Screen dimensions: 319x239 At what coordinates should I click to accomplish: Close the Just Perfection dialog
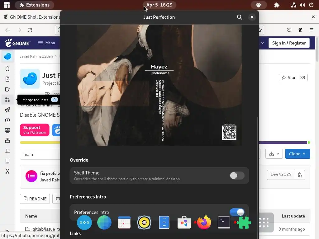pos(252,17)
